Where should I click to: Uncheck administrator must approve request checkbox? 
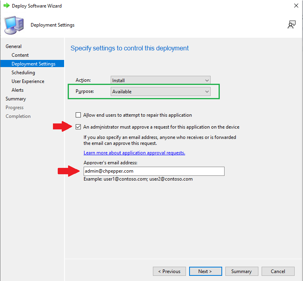pyautogui.click(x=78, y=127)
